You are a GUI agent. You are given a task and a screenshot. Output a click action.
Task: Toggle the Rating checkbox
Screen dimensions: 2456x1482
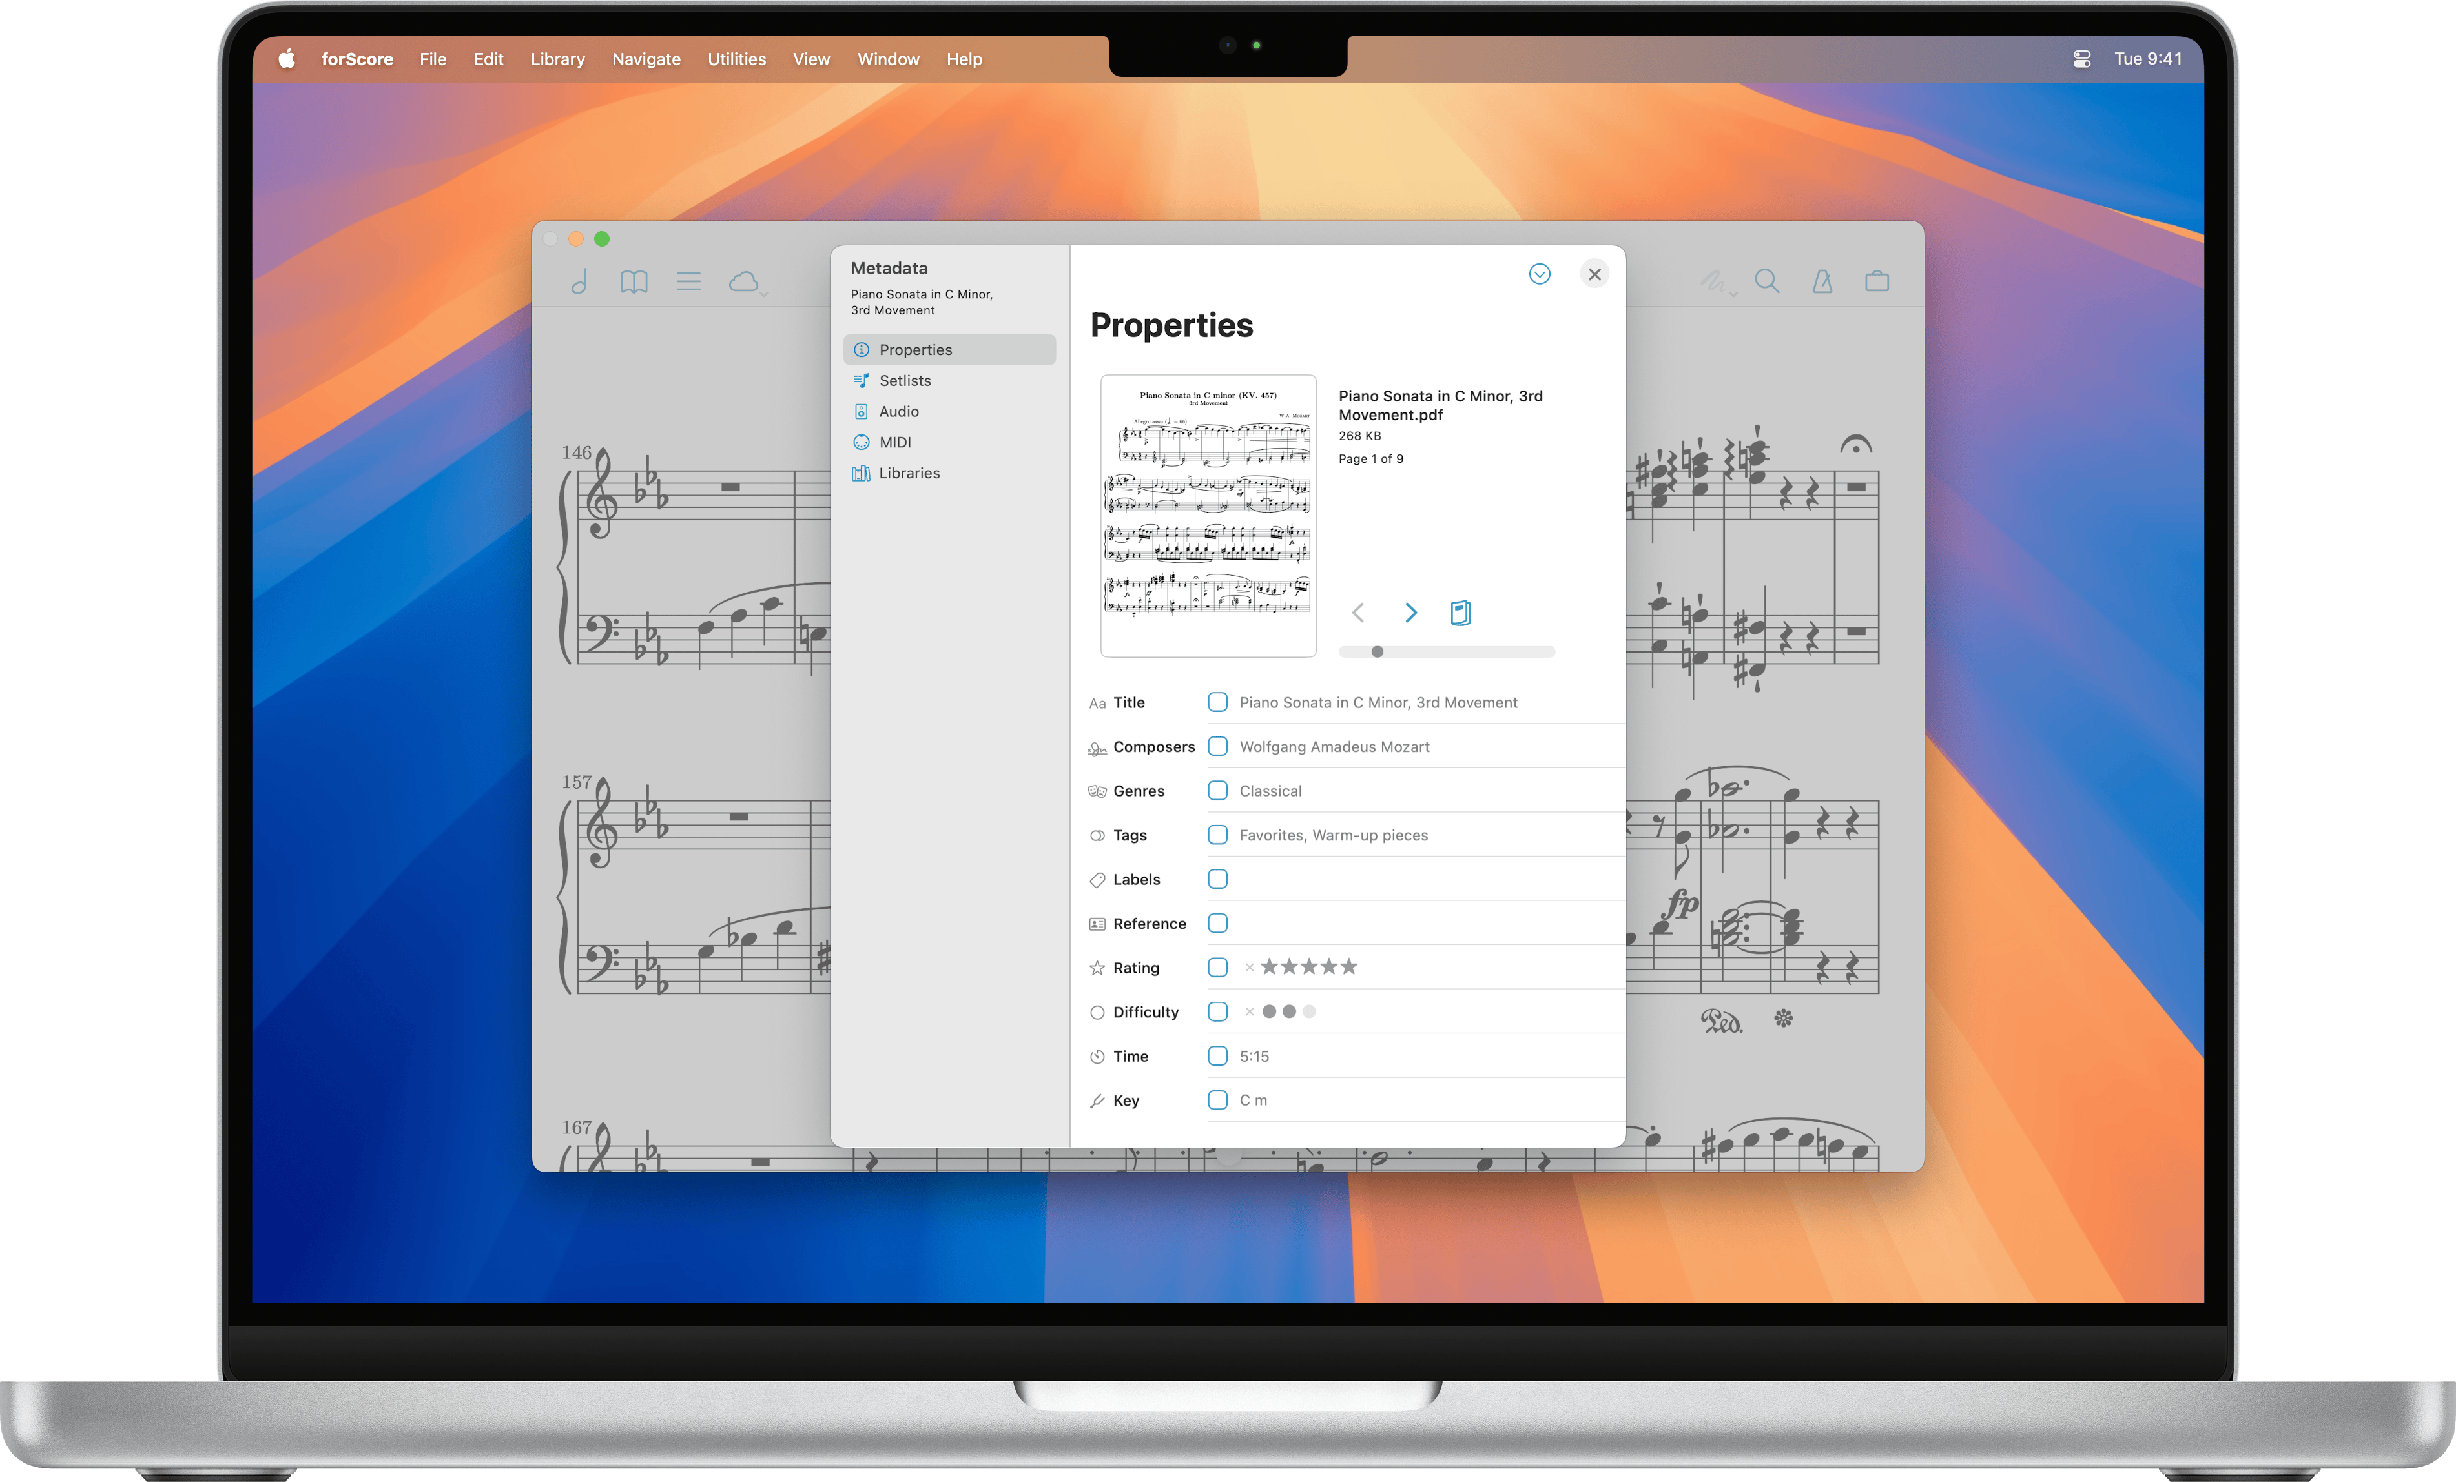1217,967
